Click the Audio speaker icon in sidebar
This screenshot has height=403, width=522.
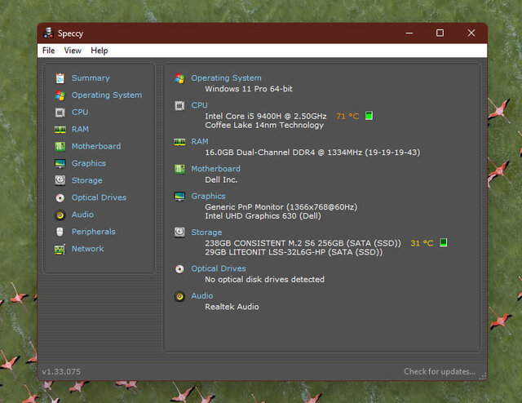tap(60, 215)
